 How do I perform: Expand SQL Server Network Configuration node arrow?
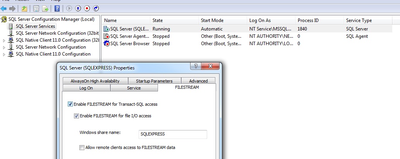[4, 47]
